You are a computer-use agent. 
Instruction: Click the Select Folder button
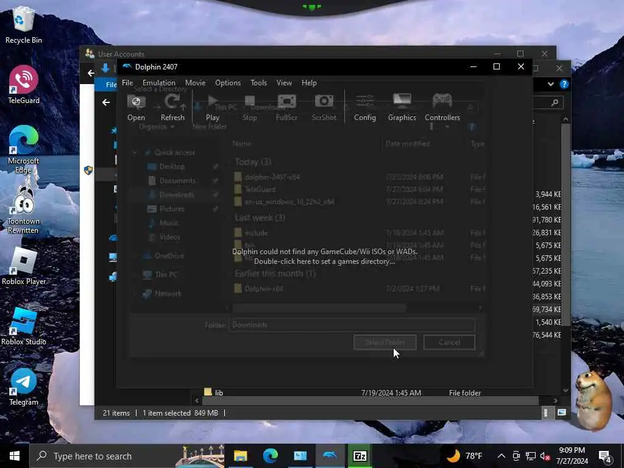tap(385, 342)
